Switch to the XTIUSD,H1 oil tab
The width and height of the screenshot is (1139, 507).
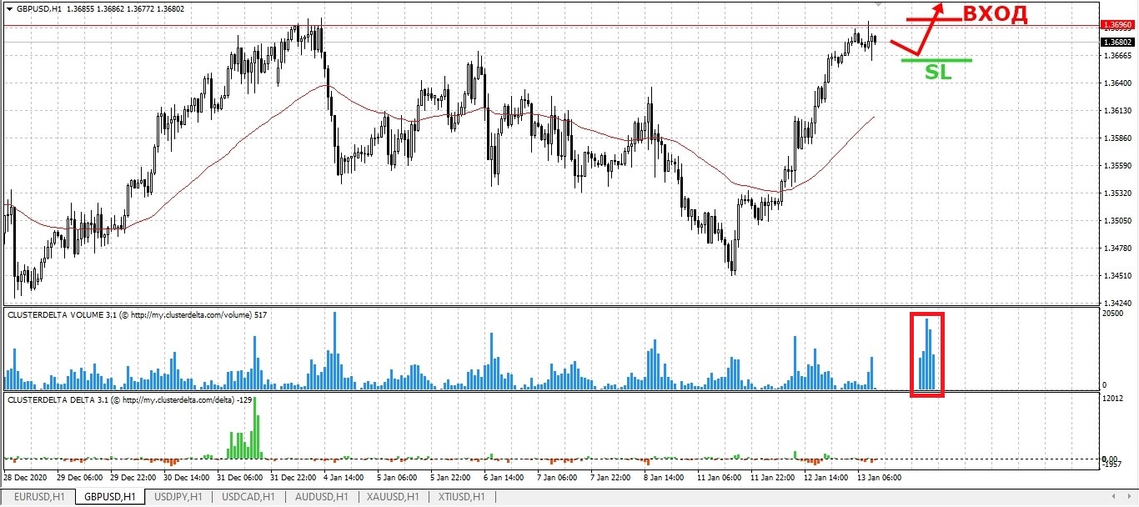(462, 498)
